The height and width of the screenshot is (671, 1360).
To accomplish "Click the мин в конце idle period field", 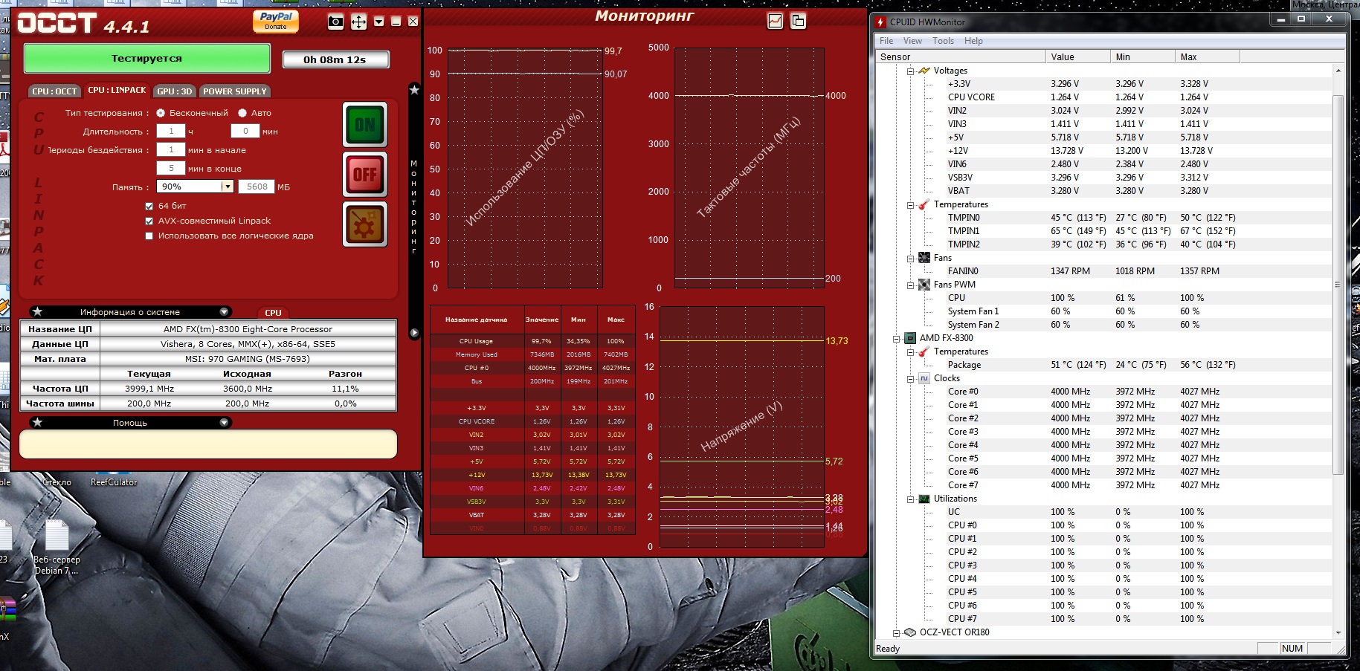I will [171, 168].
